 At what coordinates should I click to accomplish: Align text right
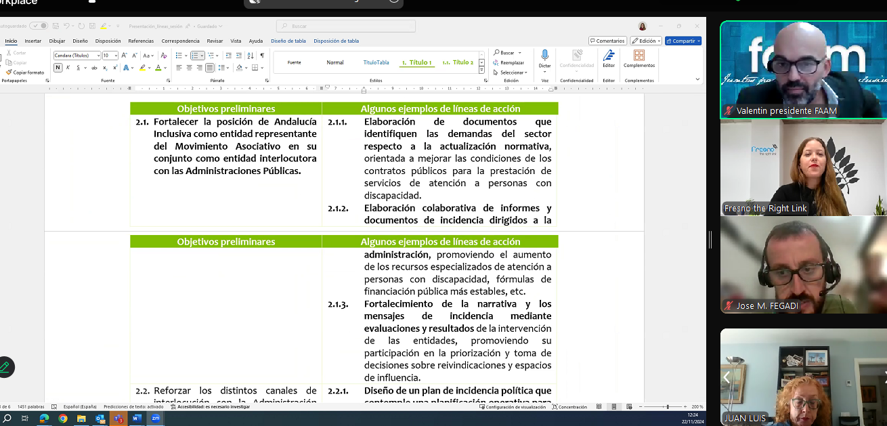200,68
